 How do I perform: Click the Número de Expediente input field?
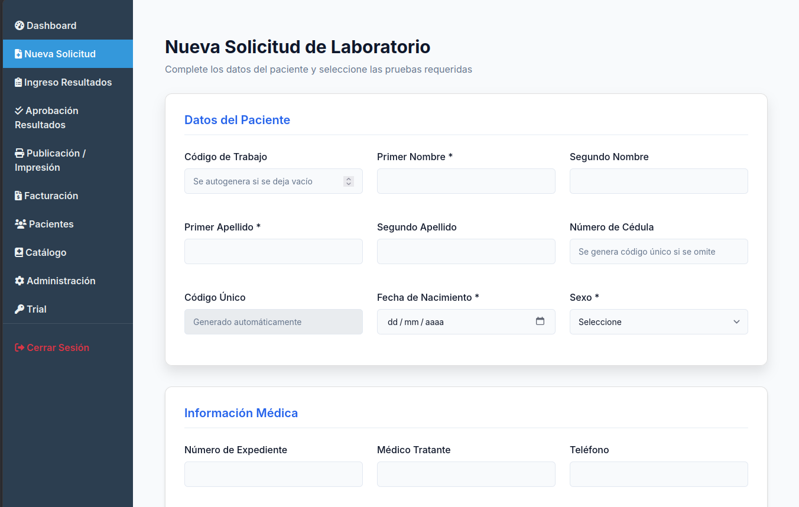[274, 474]
